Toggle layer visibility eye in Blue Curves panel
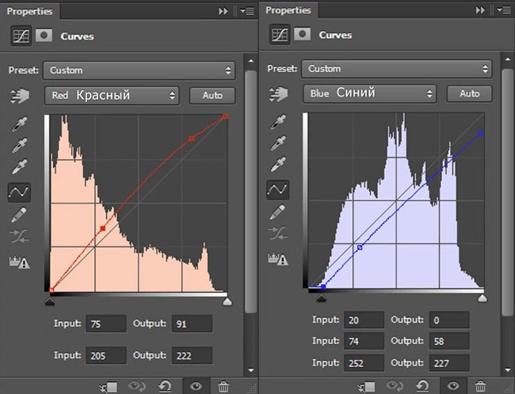 pyautogui.click(x=453, y=386)
